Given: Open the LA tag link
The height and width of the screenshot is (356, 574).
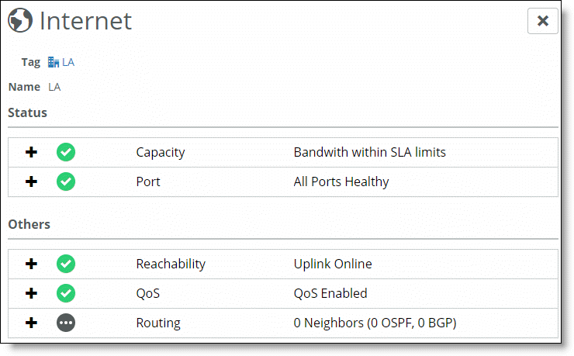Looking at the screenshot, I should (68, 62).
